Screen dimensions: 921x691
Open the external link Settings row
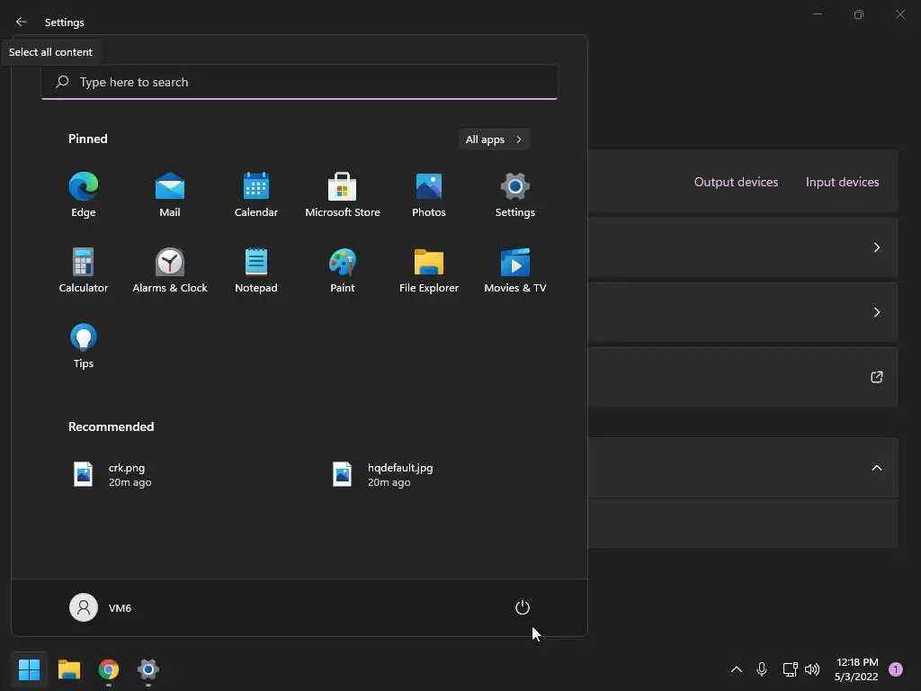tap(876, 377)
